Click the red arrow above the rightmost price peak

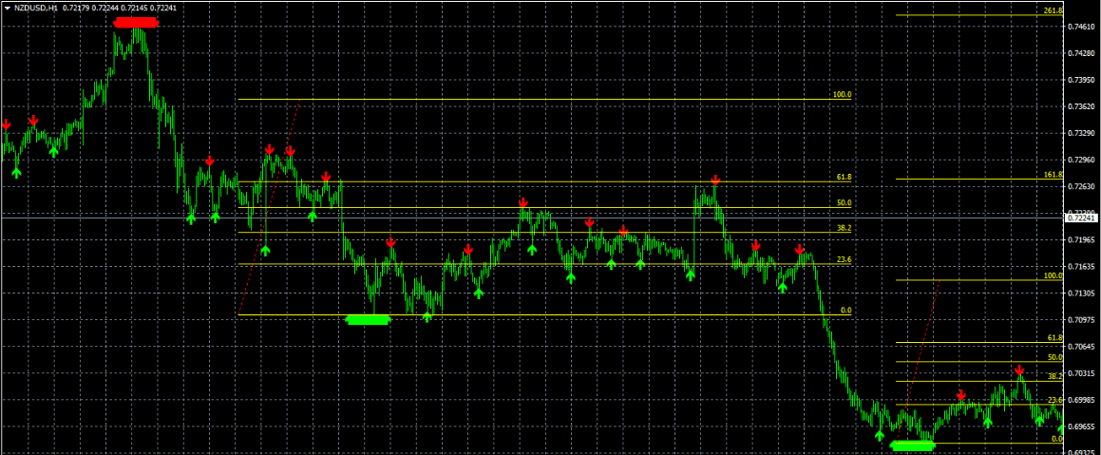(x=1019, y=370)
